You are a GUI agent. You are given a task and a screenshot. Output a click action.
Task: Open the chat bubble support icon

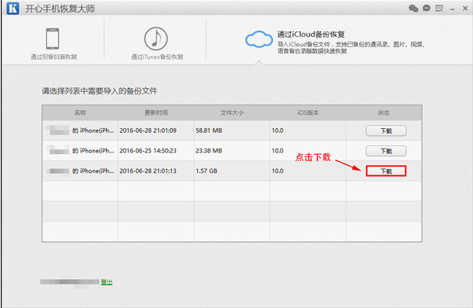[427, 8]
